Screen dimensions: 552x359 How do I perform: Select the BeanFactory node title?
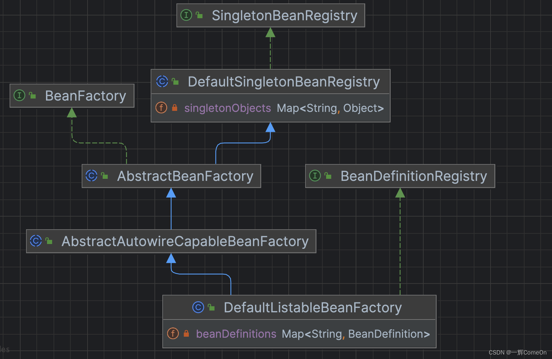click(85, 96)
